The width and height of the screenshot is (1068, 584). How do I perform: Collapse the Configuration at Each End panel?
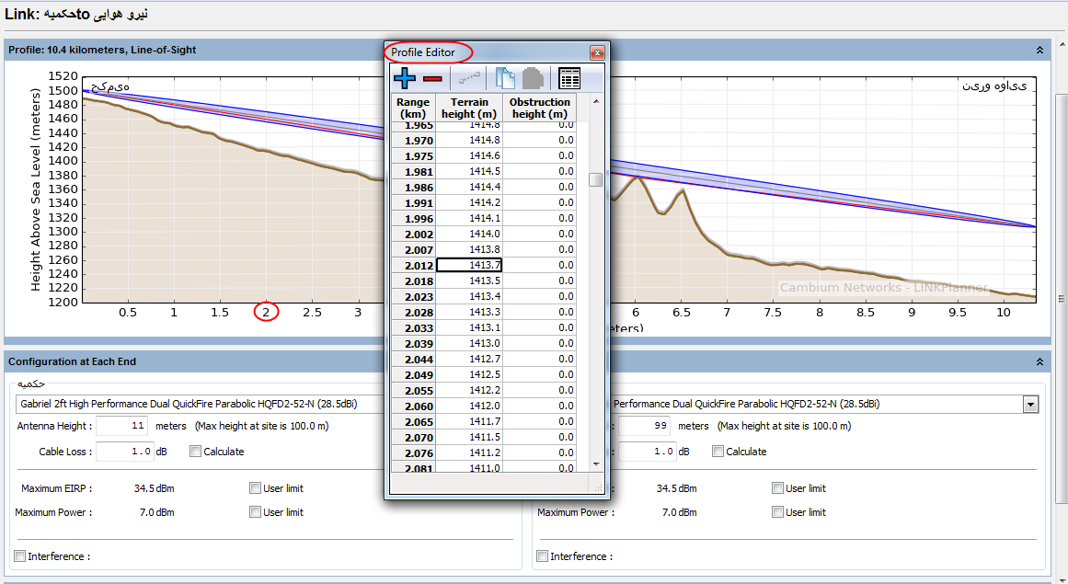[1039, 361]
